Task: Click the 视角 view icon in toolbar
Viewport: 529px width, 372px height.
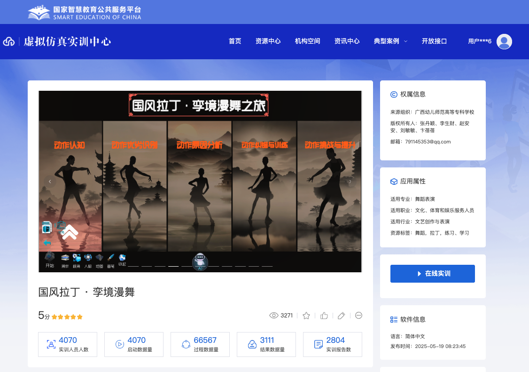Action: click(x=77, y=258)
